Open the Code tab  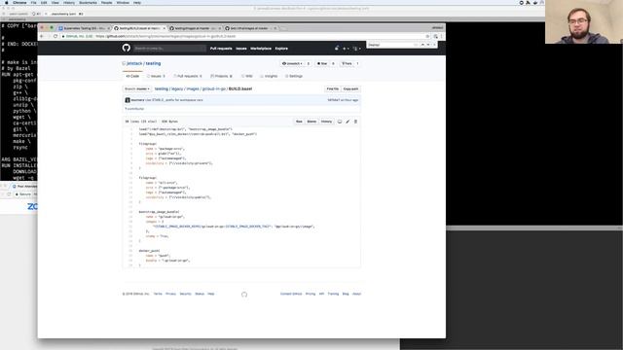point(132,76)
